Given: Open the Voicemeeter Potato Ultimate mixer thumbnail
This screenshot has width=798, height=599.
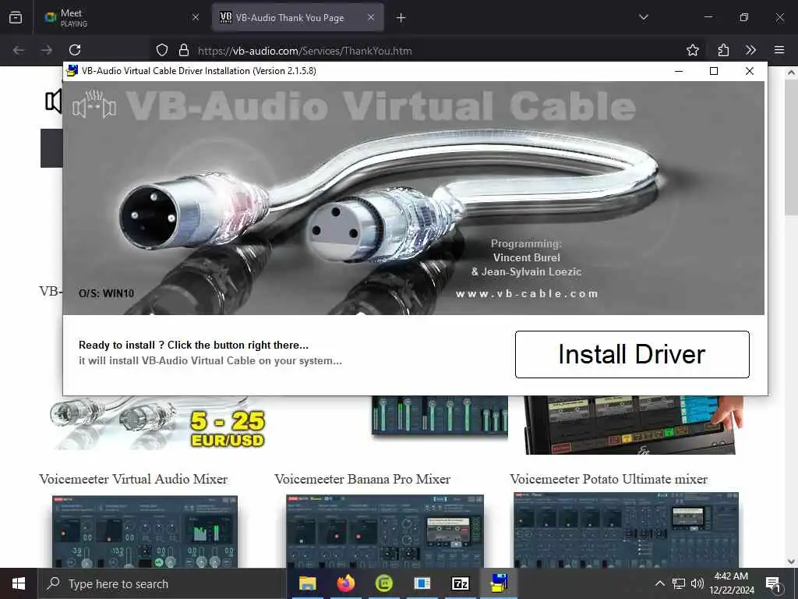Looking at the screenshot, I should point(626,530).
